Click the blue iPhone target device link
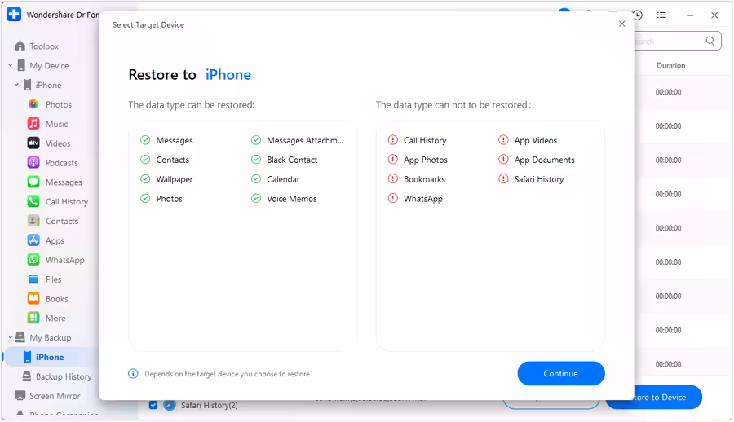 click(x=228, y=75)
